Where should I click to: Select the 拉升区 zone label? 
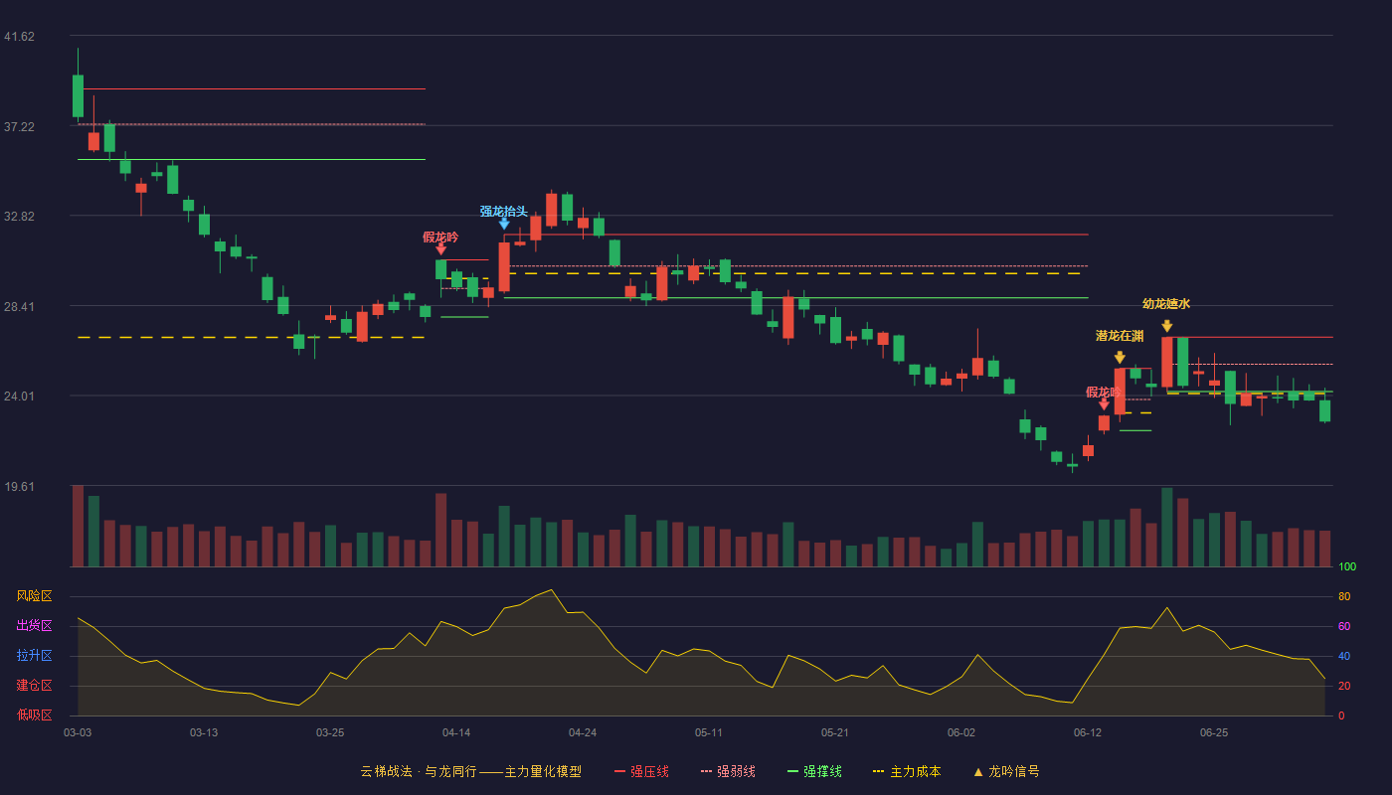pyautogui.click(x=34, y=656)
